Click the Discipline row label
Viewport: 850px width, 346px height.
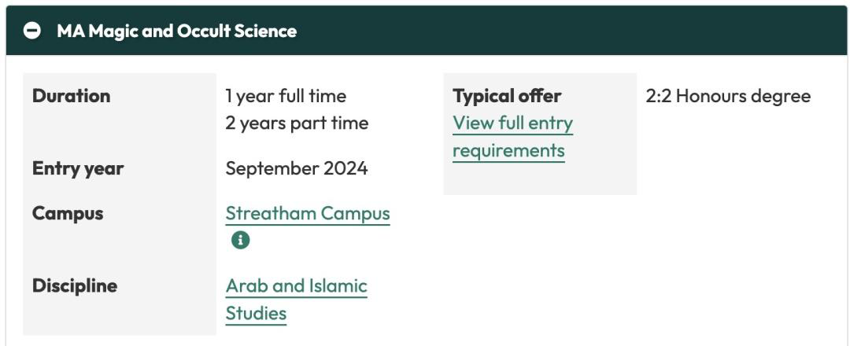tap(74, 285)
